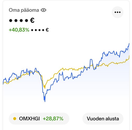Screen dimensions: 132x130
Task: Open the Vuoden alusta time range selector
Action: point(103,119)
